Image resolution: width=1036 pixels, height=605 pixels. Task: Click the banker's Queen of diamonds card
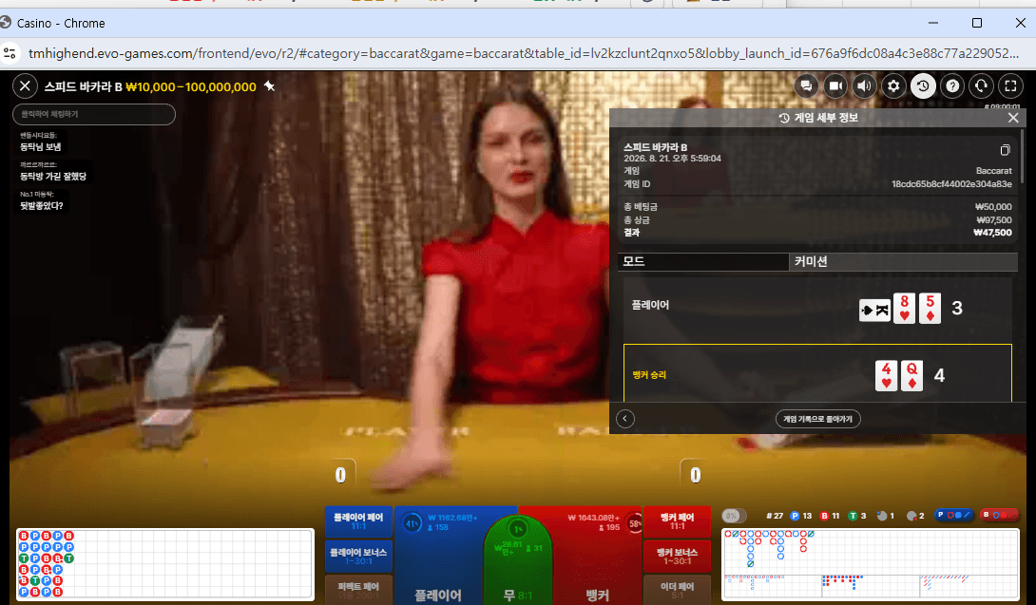[911, 376]
